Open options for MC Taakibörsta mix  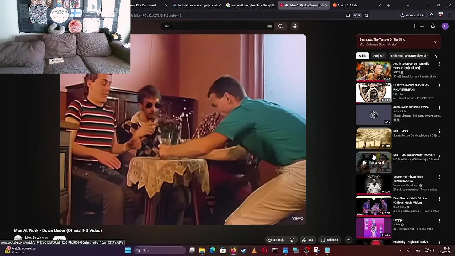439,155
